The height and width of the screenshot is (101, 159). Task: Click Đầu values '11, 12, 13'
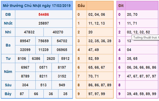[x=97, y=23]
